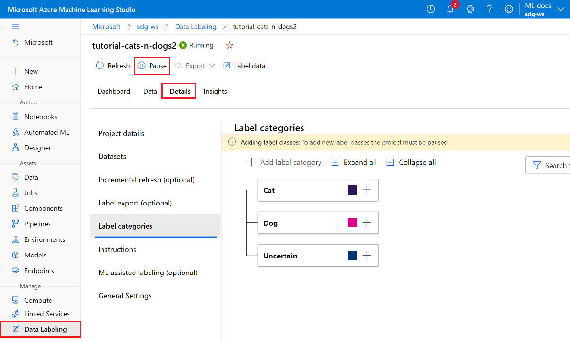The image size is (570, 341).
Task: Pause the running project
Action: tap(152, 65)
